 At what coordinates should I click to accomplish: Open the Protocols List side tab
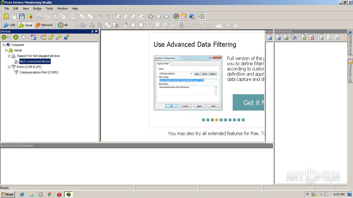click(x=350, y=71)
